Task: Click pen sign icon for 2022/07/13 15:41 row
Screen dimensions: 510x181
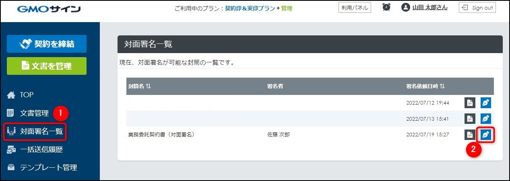Action: [486, 119]
